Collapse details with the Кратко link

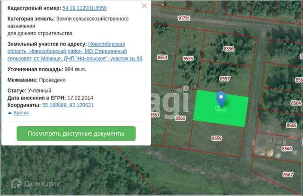tap(21, 113)
